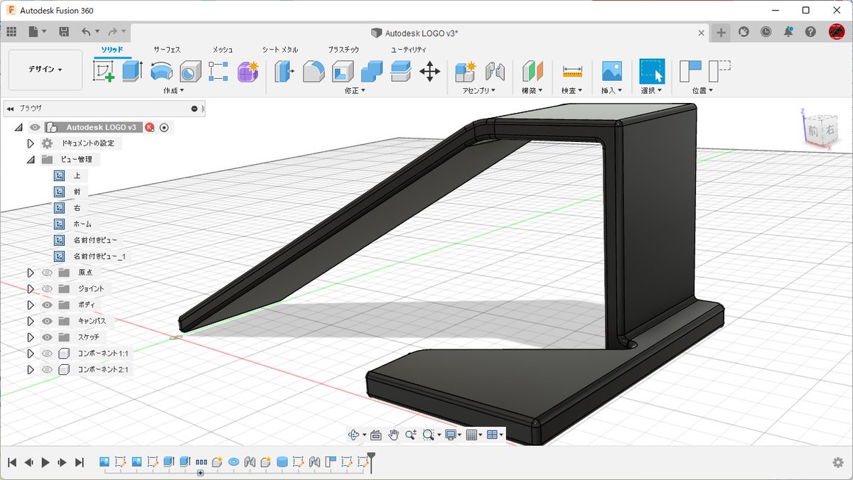Click the Offset Plane construct icon
This screenshot has width=853, height=480.
(x=532, y=71)
